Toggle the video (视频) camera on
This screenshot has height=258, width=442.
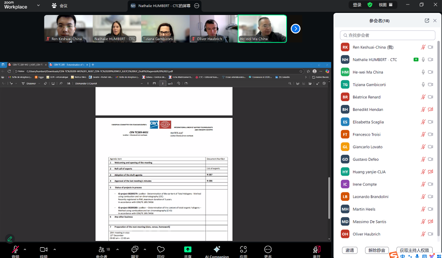pos(44,249)
